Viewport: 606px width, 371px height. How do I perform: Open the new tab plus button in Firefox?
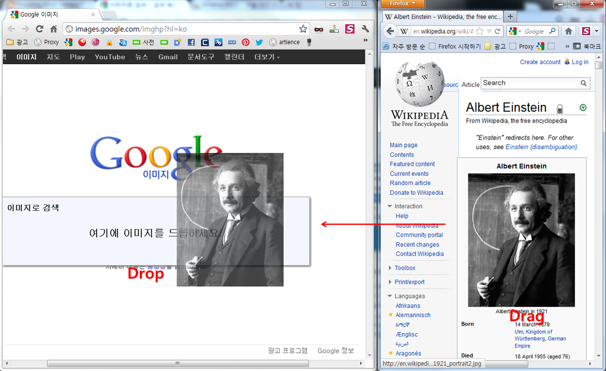[x=510, y=16]
